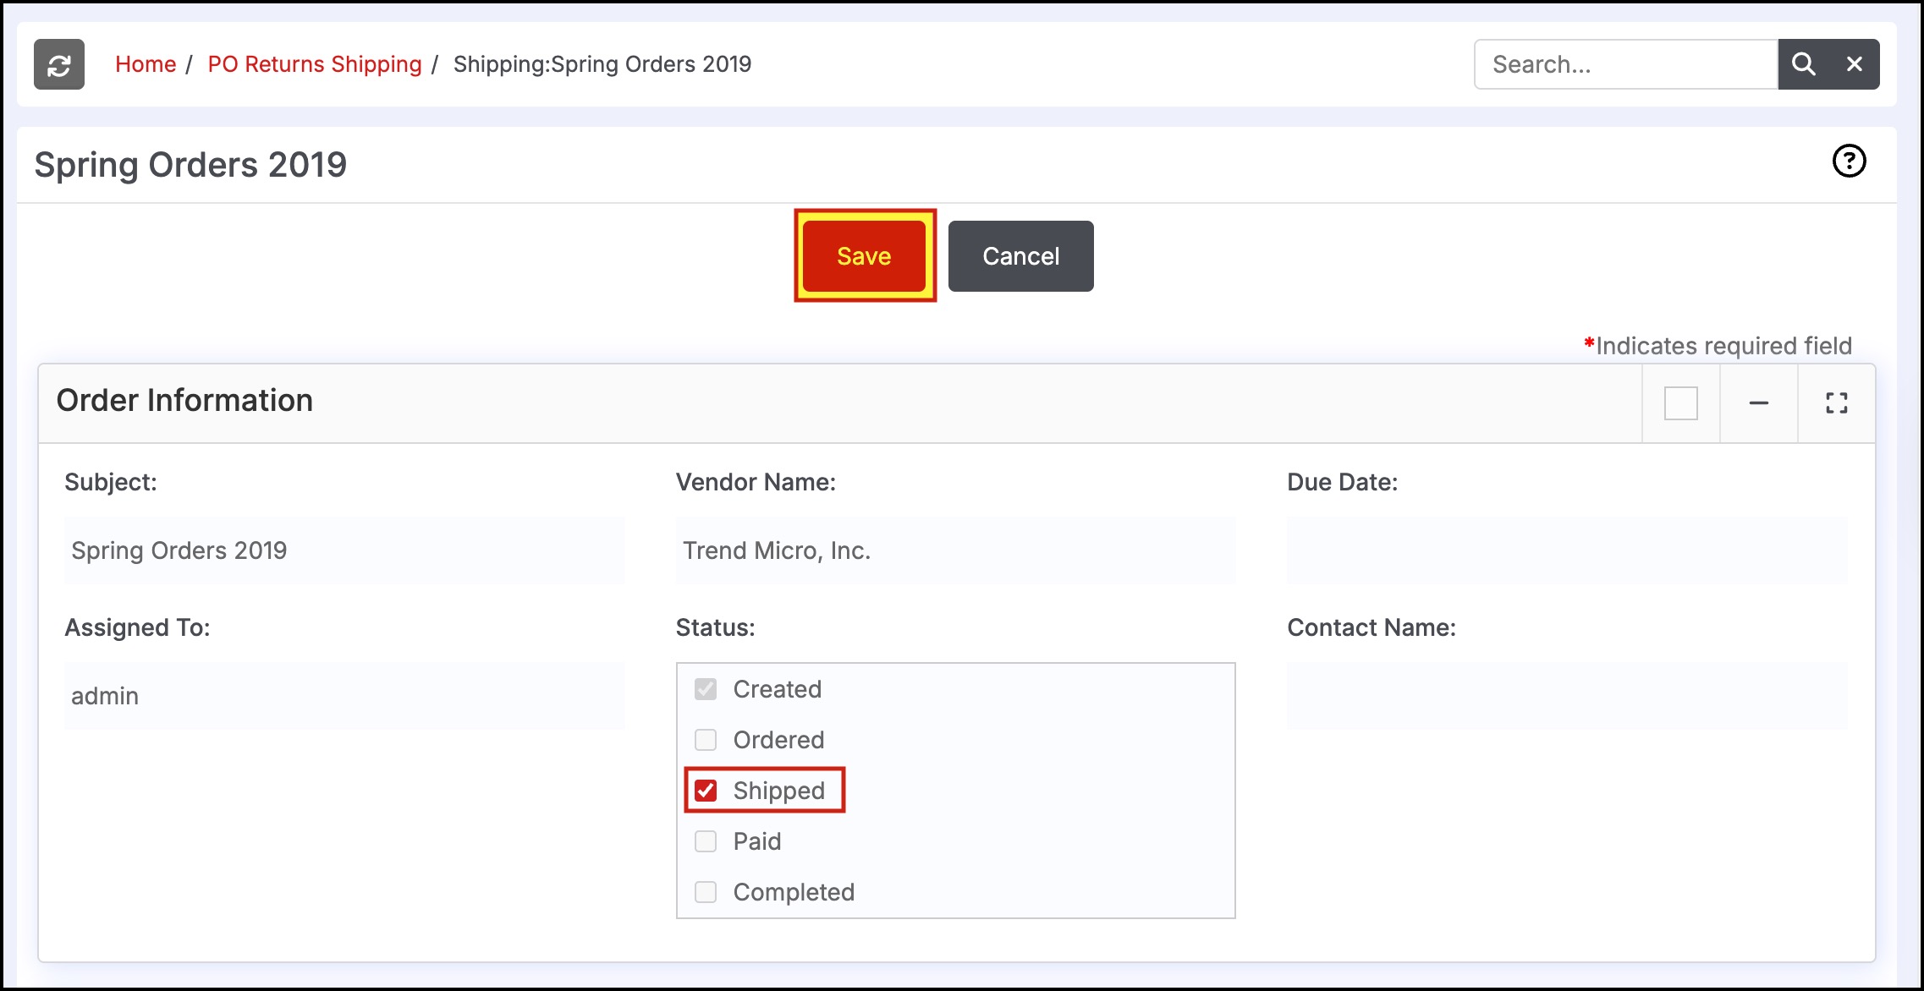Check the Paid status checkbox

706,841
